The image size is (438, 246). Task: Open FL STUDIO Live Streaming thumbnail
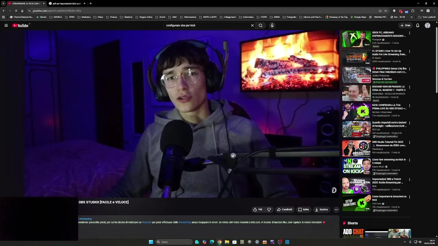pos(356,57)
